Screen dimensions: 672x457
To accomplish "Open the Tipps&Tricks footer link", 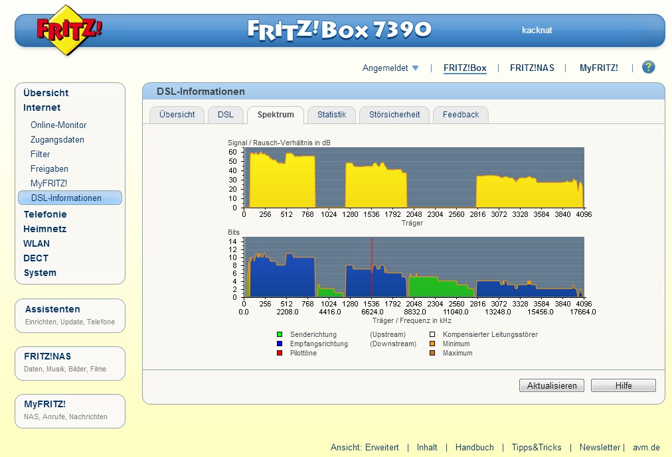I will coord(537,448).
